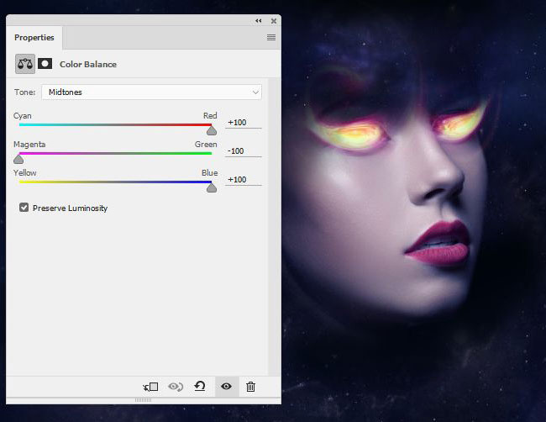Click the Yellow-Blue value field +100
This screenshot has width=546, height=422.
[243, 179]
